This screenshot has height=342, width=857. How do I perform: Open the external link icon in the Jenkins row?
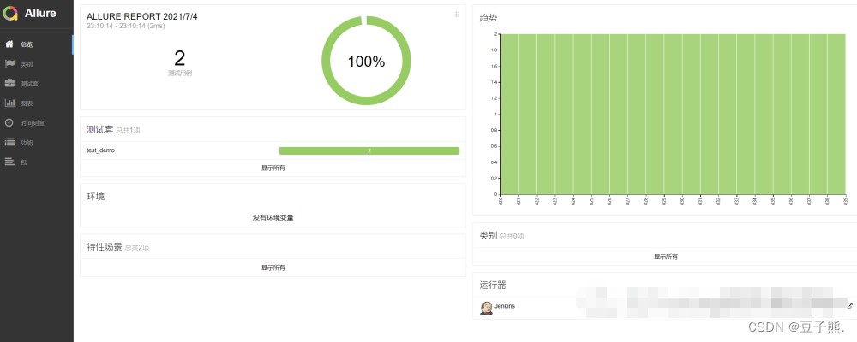coord(850,305)
